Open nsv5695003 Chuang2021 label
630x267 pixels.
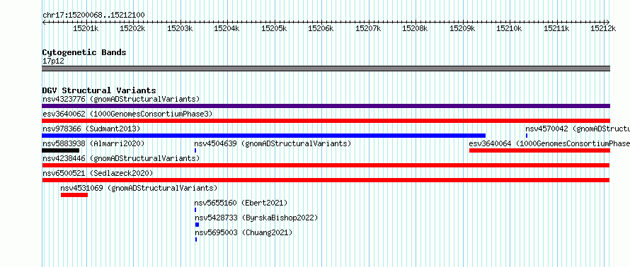pos(244,232)
